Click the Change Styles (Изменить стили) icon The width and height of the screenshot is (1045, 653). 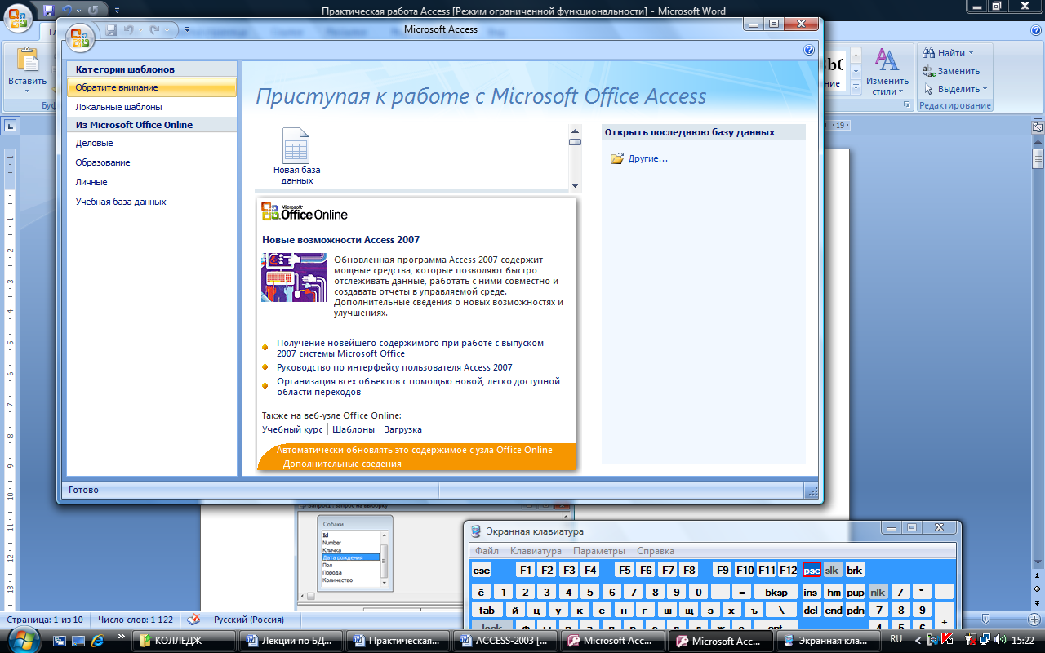coord(887,60)
